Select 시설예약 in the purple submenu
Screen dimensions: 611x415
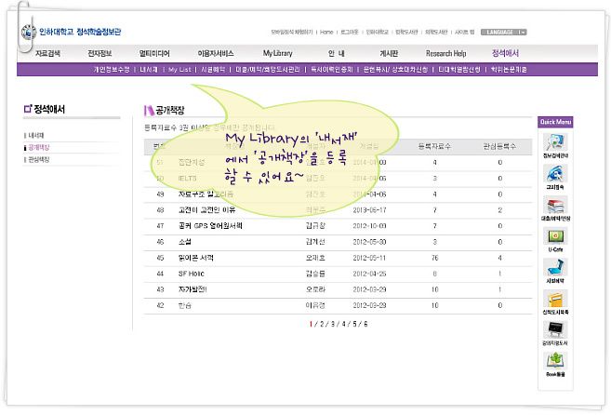tap(213, 70)
